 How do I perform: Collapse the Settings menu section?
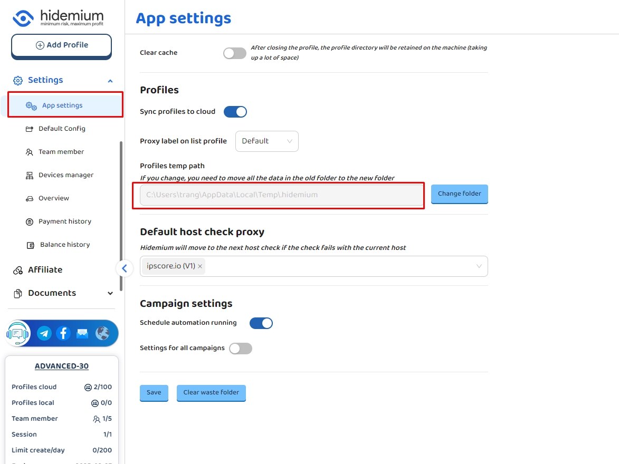pos(110,81)
